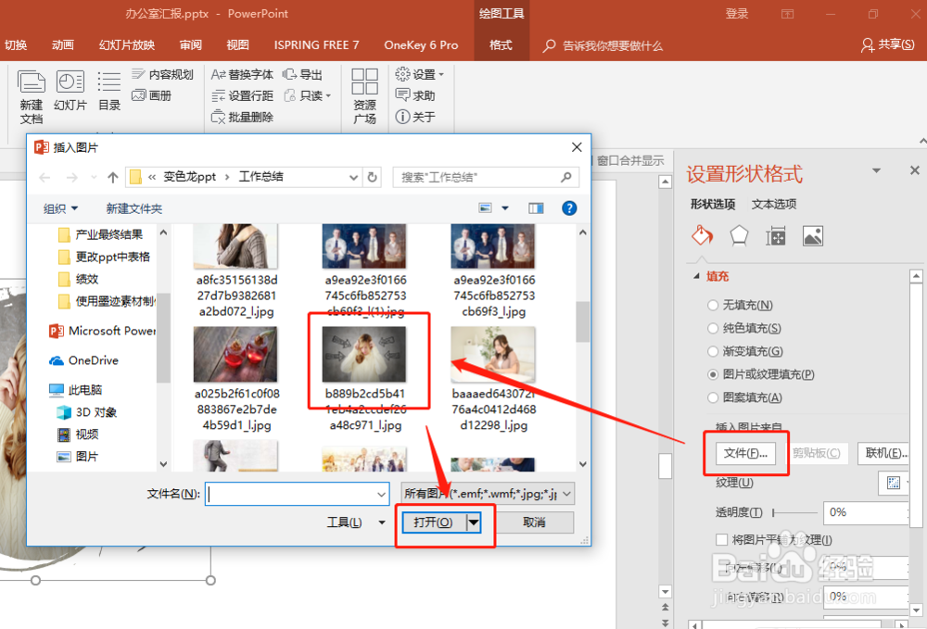Select the Fill & Line paint bucket icon

[x=703, y=235]
